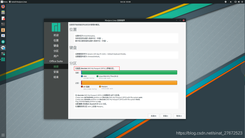The width and height of the screenshot is (245, 138).
Task: Go to the 键盘 step in sidebar
Action: click(56, 45)
